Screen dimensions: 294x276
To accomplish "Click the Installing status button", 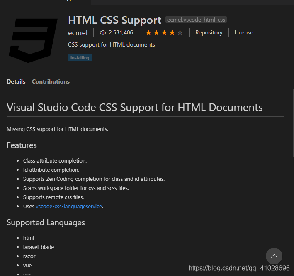I will (x=80, y=58).
